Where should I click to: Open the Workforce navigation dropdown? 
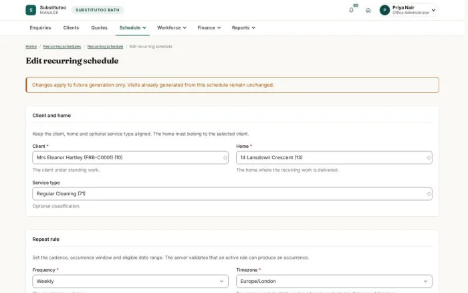[172, 28]
